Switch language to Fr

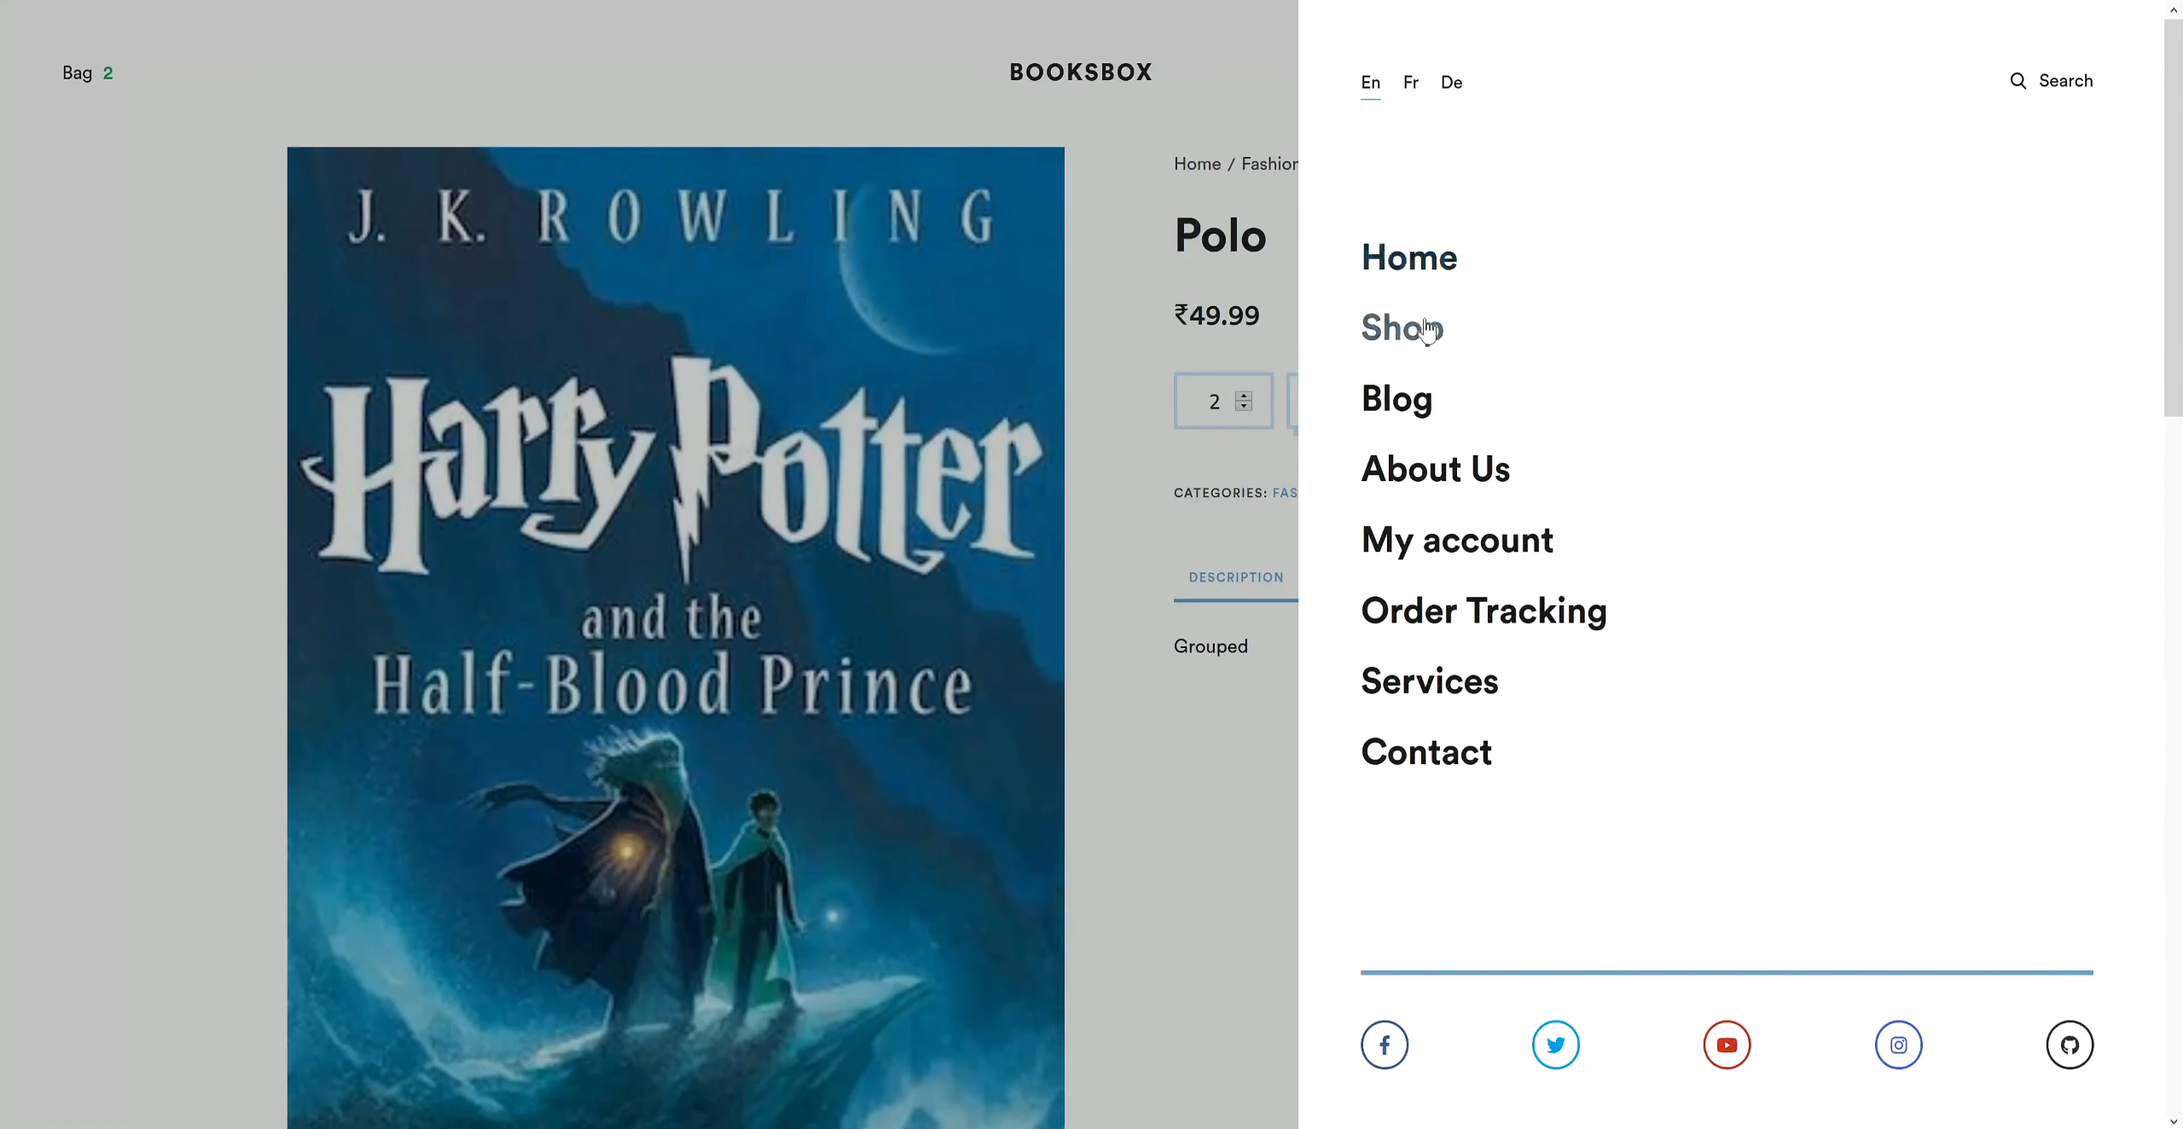tap(1410, 83)
